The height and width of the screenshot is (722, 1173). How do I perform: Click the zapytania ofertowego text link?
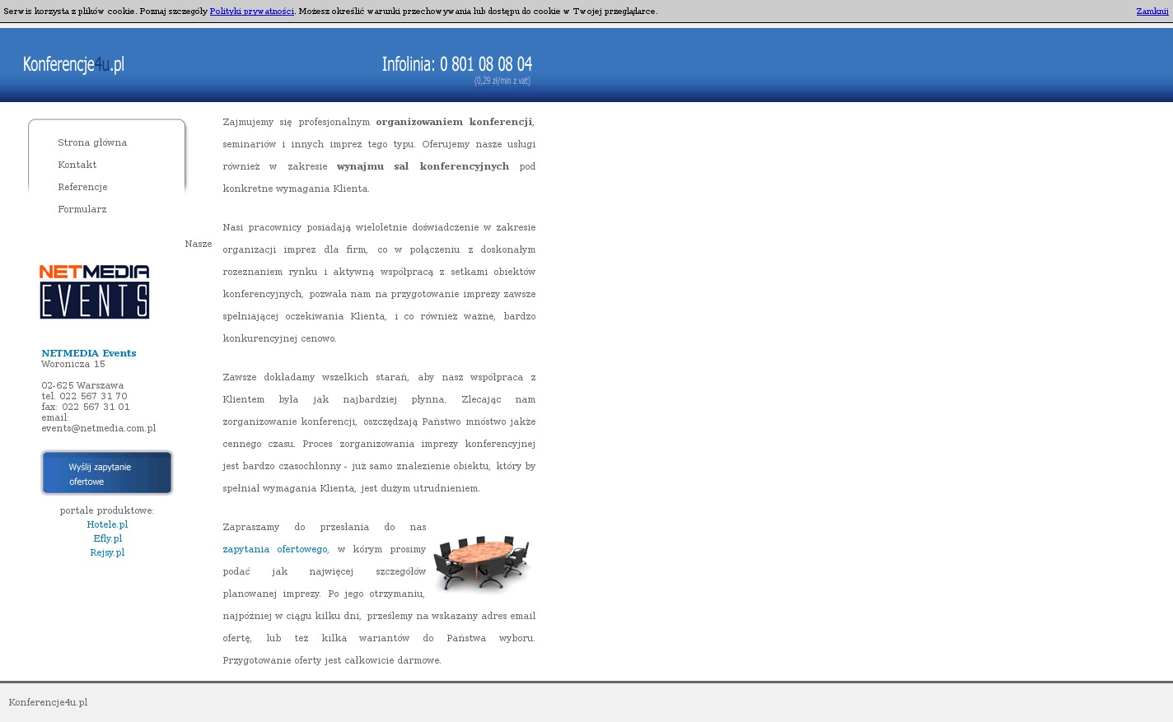[x=274, y=549]
